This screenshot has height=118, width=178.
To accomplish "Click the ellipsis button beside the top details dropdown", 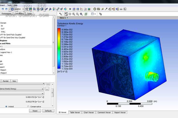I will (x=48, y=84).
